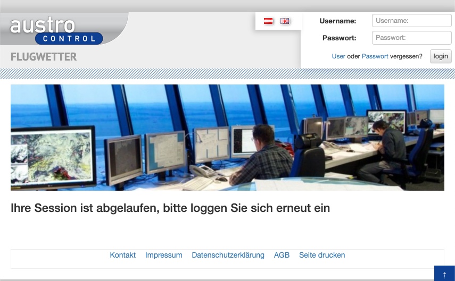Switch language with the Austrian flag
The height and width of the screenshot is (281, 455).
pyautogui.click(x=269, y=21)
